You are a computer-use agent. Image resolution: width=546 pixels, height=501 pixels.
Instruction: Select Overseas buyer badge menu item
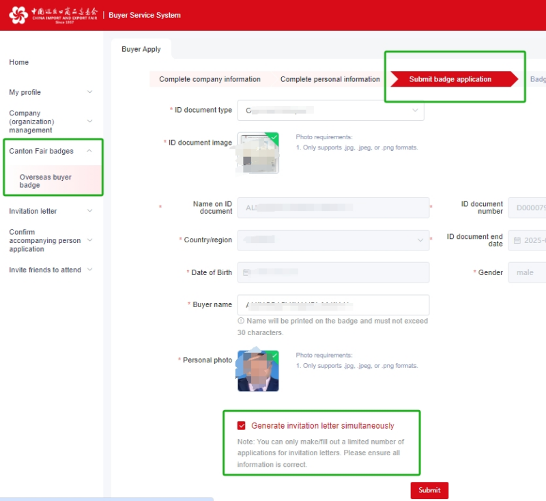pyautogui.click(x=46, y=181)
